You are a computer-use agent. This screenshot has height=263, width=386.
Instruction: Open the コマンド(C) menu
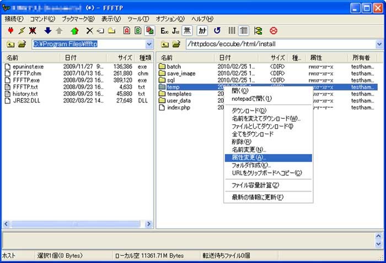42,19
